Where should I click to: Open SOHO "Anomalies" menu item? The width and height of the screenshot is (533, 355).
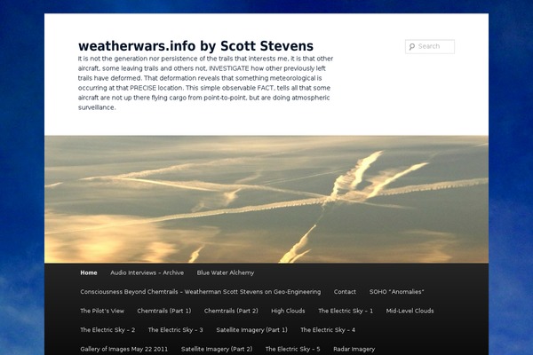tap(397, 292)
